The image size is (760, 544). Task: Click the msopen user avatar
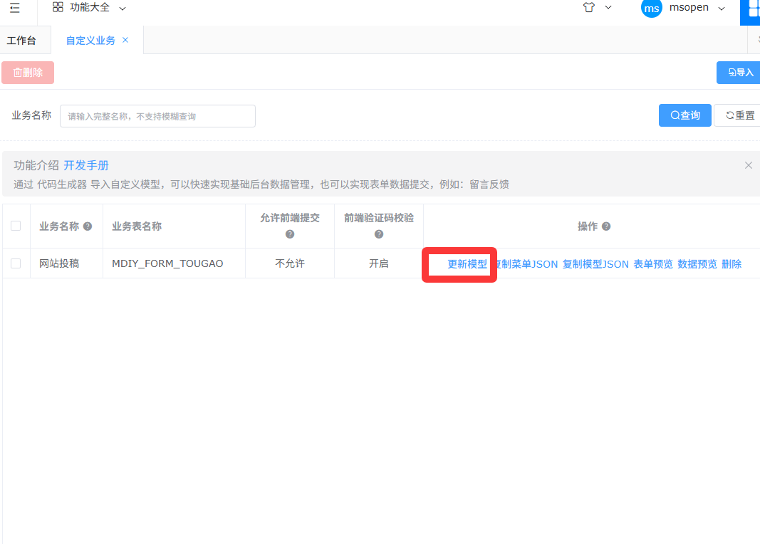(651, 8)
